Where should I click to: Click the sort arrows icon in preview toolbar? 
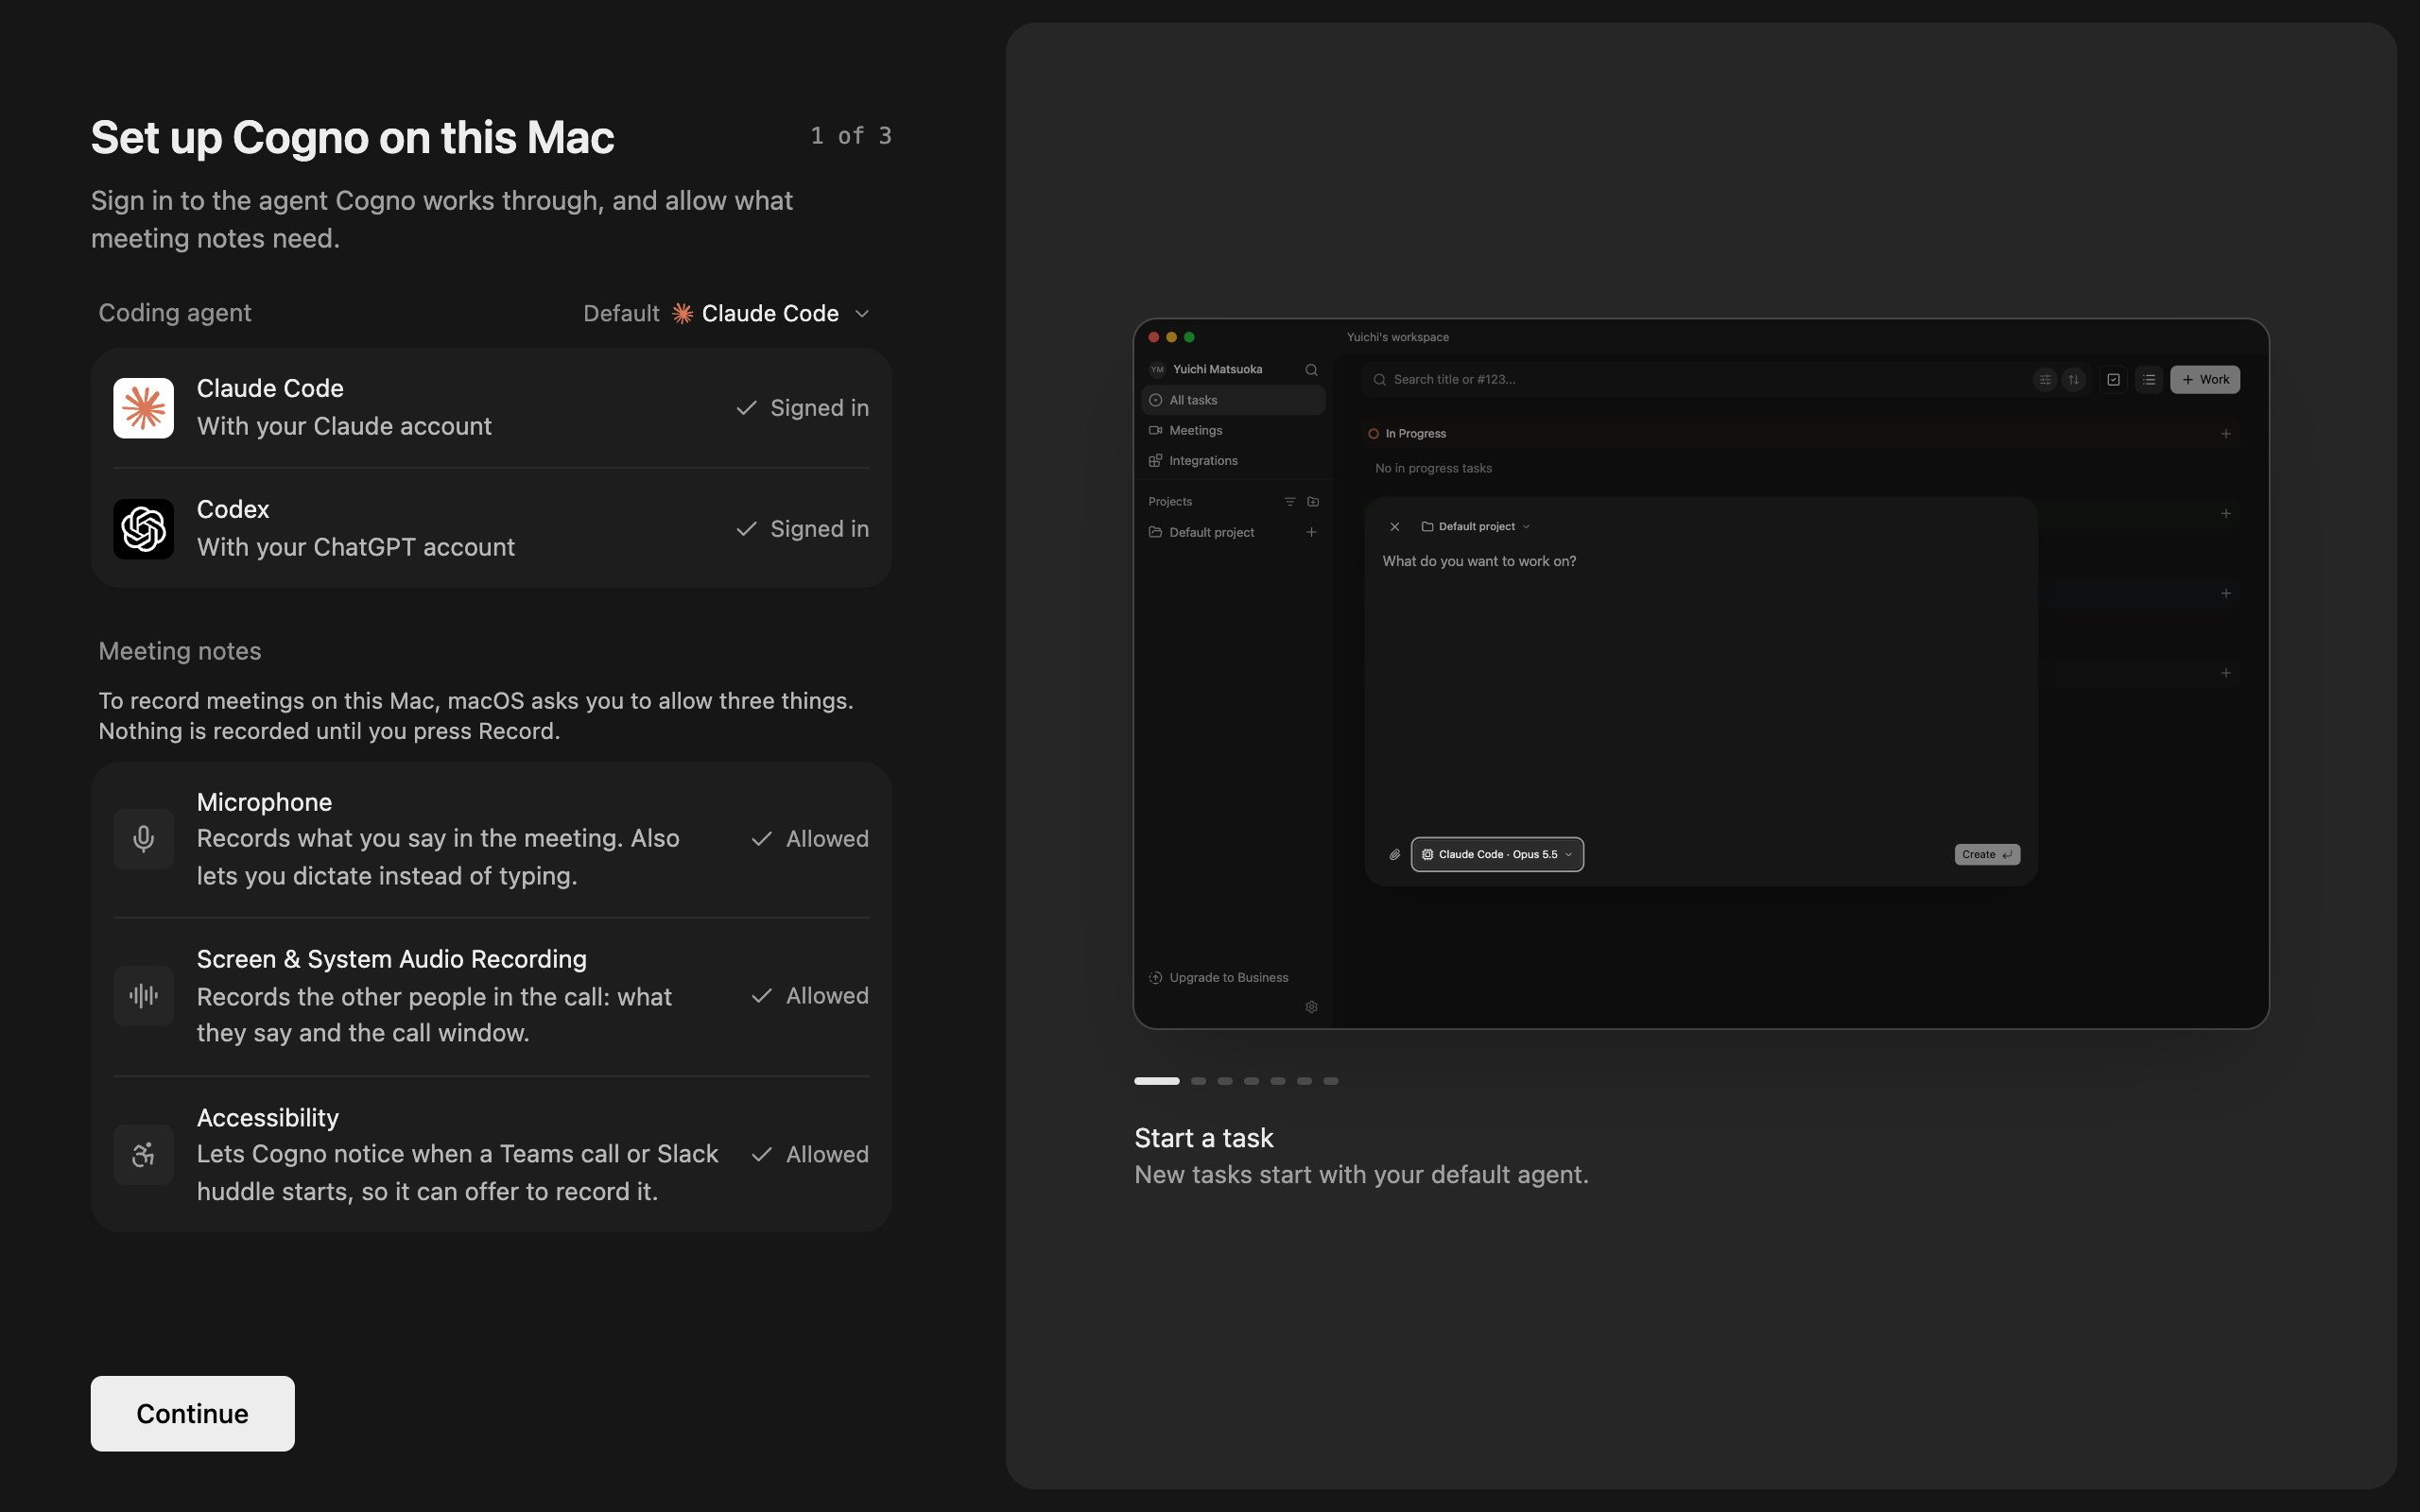pyautogui.click(x=2074, y=380)
